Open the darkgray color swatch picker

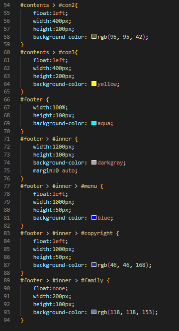coord(94,163)
